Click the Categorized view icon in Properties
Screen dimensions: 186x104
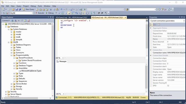[151, 25]
